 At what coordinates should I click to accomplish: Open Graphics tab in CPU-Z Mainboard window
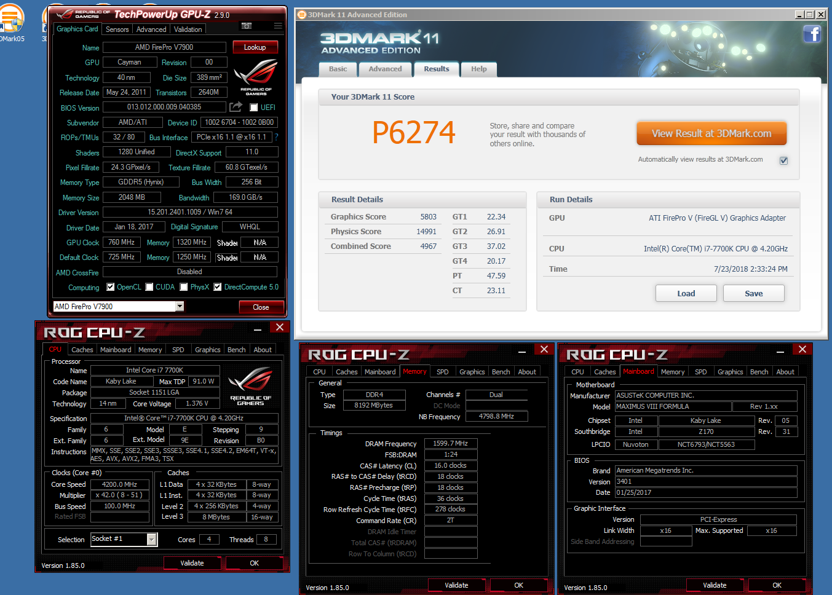[731, 372]
